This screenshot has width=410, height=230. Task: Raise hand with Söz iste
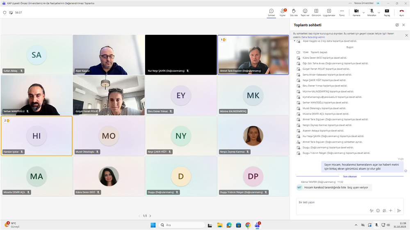pyautogui.click(x=294, y=12)
